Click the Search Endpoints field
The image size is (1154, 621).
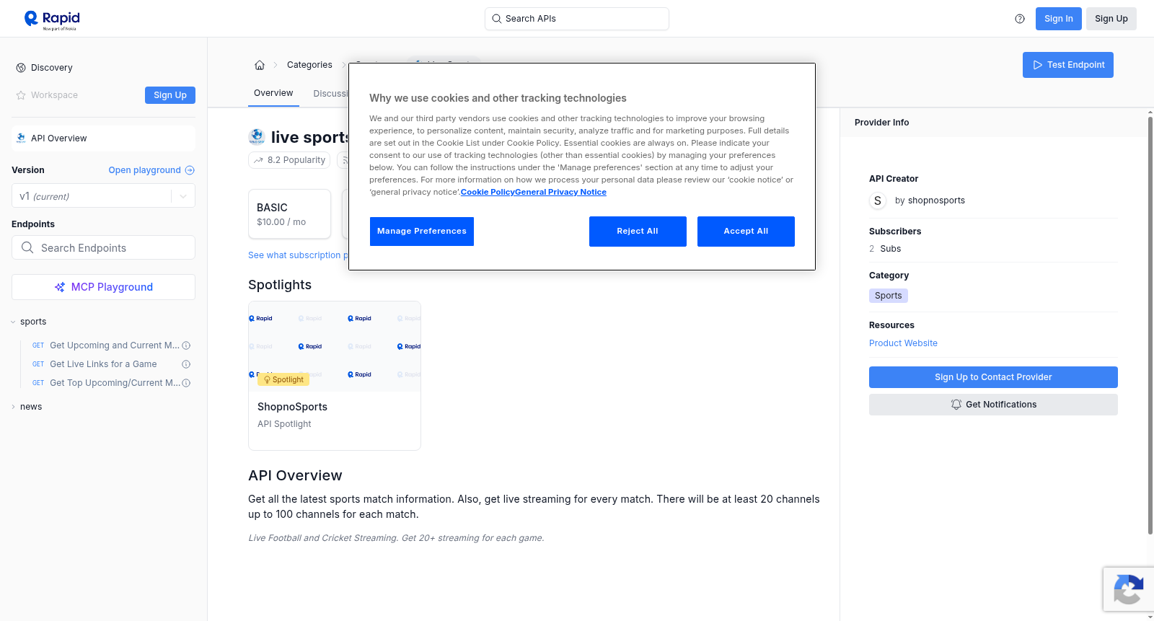(103, 247)
